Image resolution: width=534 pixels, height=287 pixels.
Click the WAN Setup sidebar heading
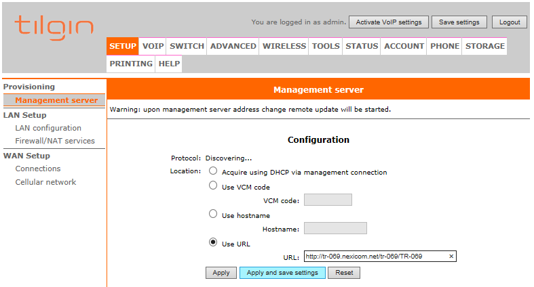pos(26,156)
